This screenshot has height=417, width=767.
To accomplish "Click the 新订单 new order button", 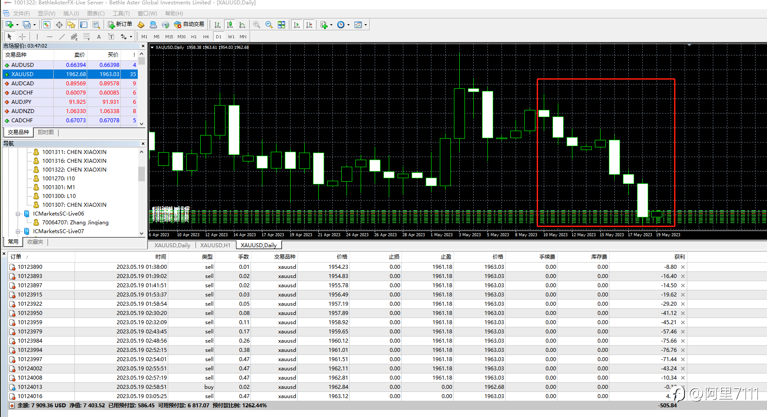I will point(120,25).
